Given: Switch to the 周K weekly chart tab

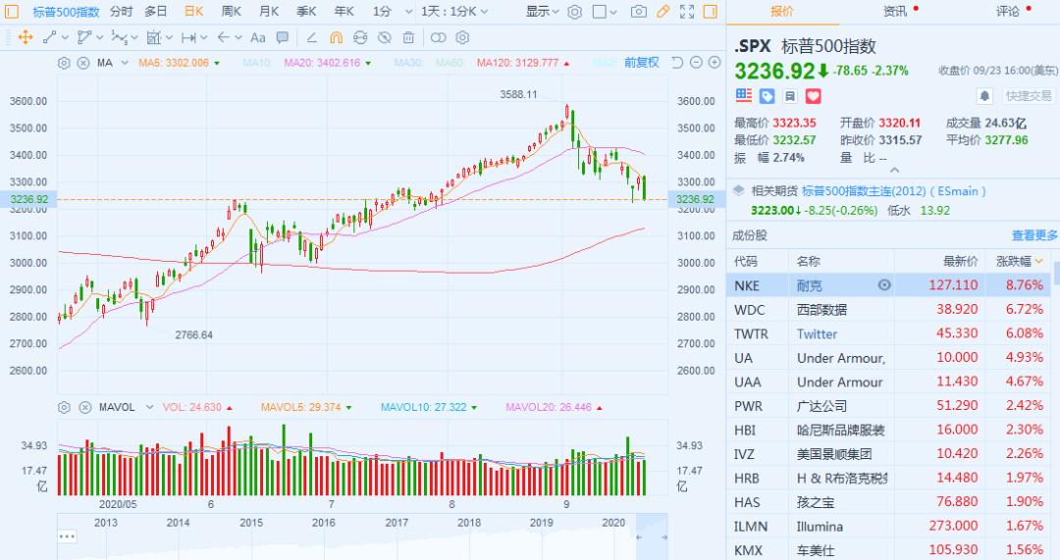Looking at the screenshot, I should [232, 12].
